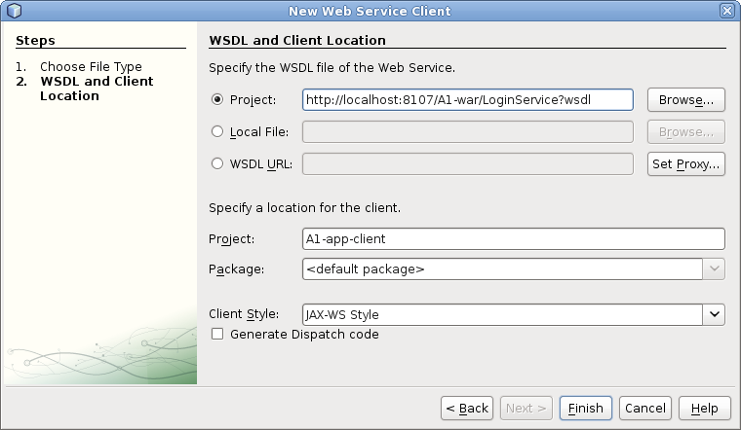Open the JAX-WS Style combo box
Image resolution: width=741 pixels, height=430 pixels.
tap(502, 315)
